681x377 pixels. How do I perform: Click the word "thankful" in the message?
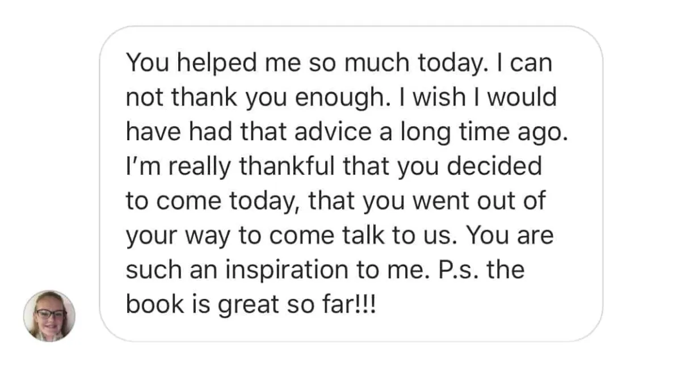tap(285, 166)
